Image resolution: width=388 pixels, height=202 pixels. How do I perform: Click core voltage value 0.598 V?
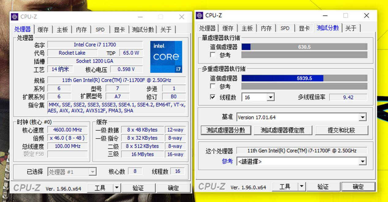pos(126,69)
